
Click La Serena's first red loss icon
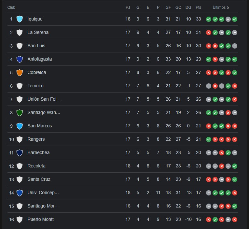coord(209,33)
